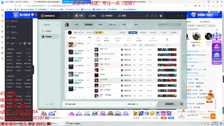Click the League of Legends logo icon
This screenshot has width=224, height=126.
click(x=67, y=25)
